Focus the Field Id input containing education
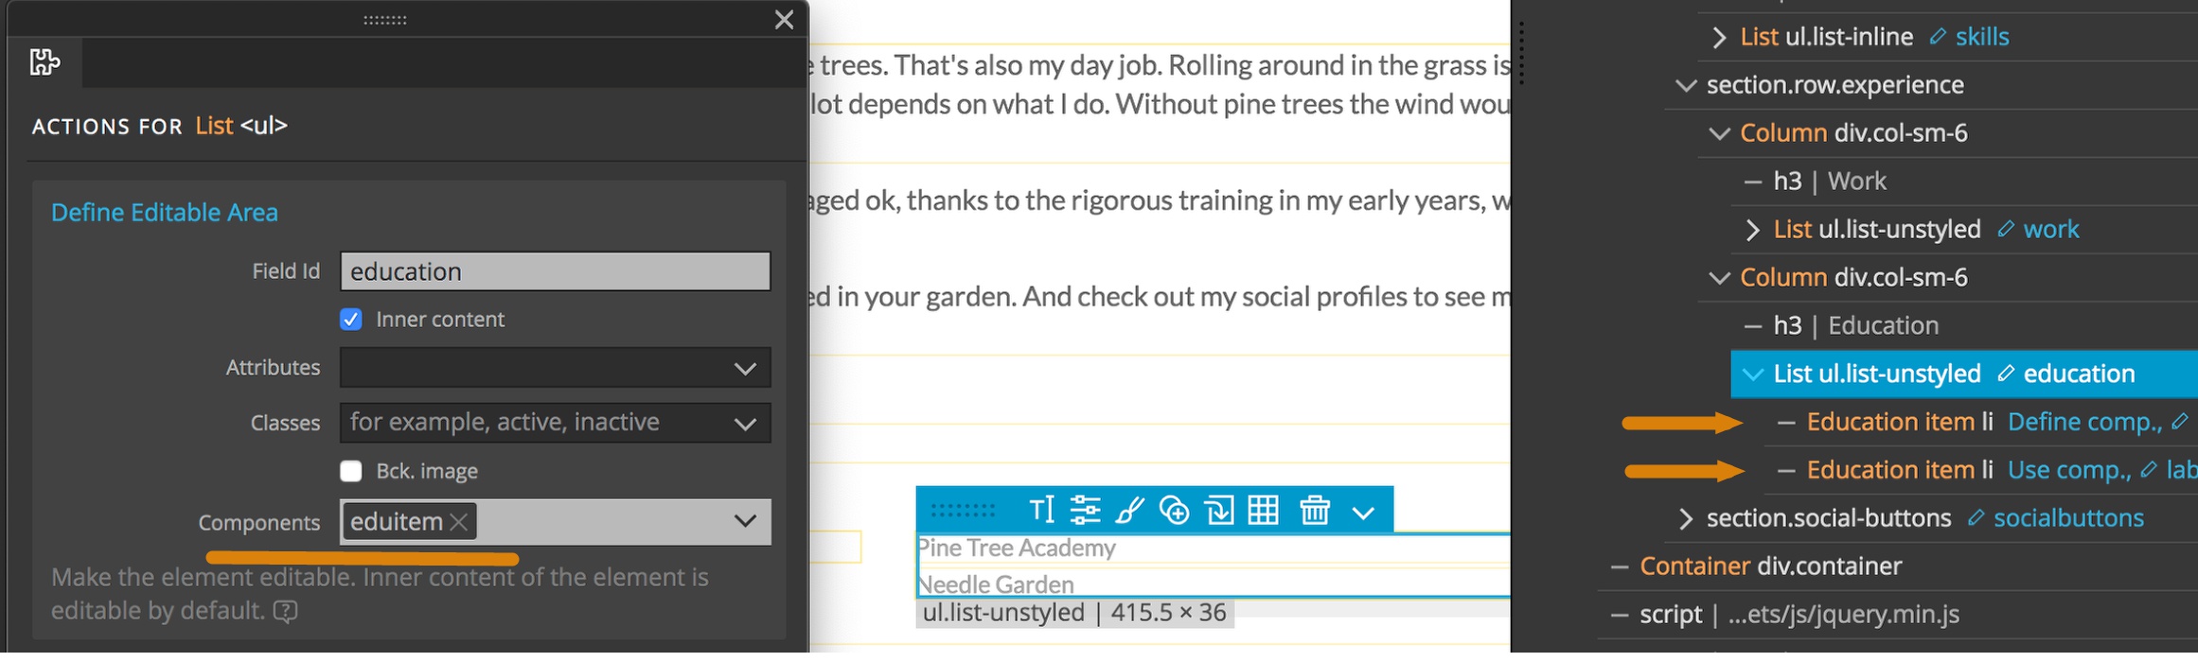Viewport: 2198px width, 662px height. [556, 271]
